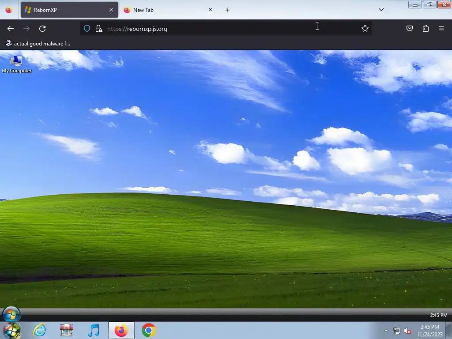Show site security padlock details

coord(99,28)
